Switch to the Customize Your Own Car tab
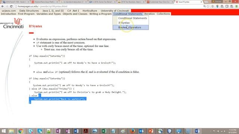The image size is (239, 134). tap(160, 2)
